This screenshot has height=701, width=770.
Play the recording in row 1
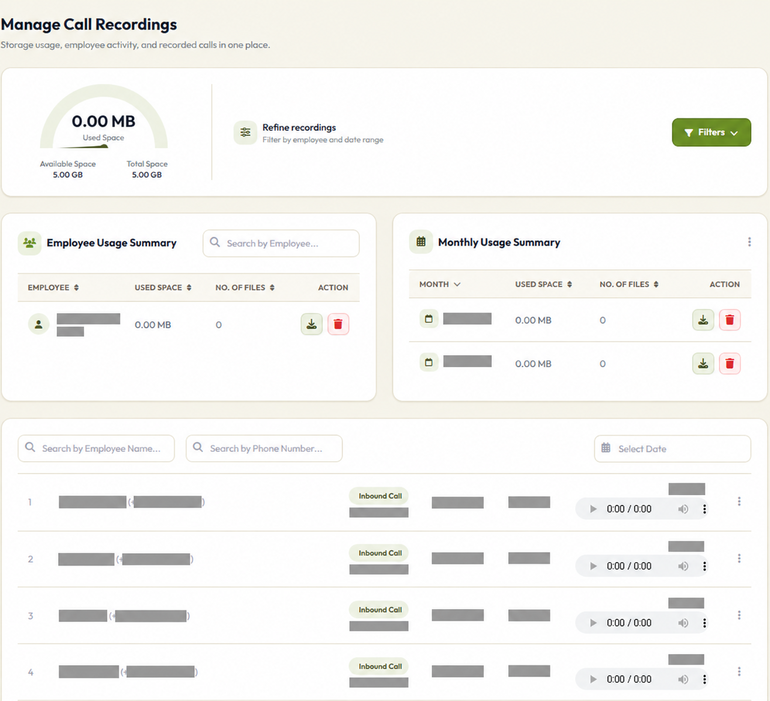593,509
